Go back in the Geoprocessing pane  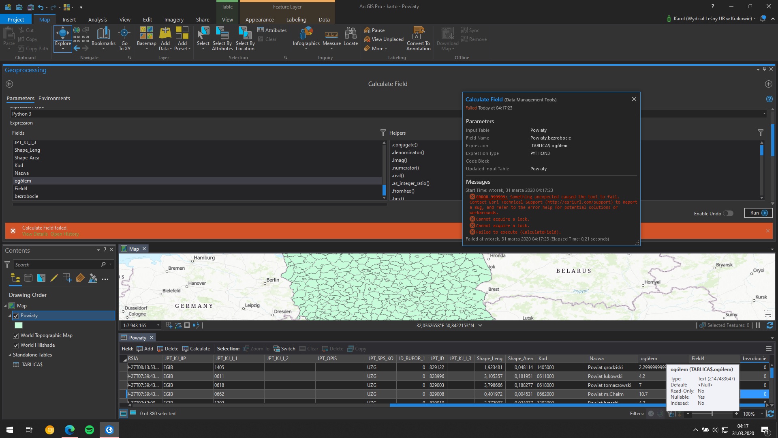(x=9, y=84)
